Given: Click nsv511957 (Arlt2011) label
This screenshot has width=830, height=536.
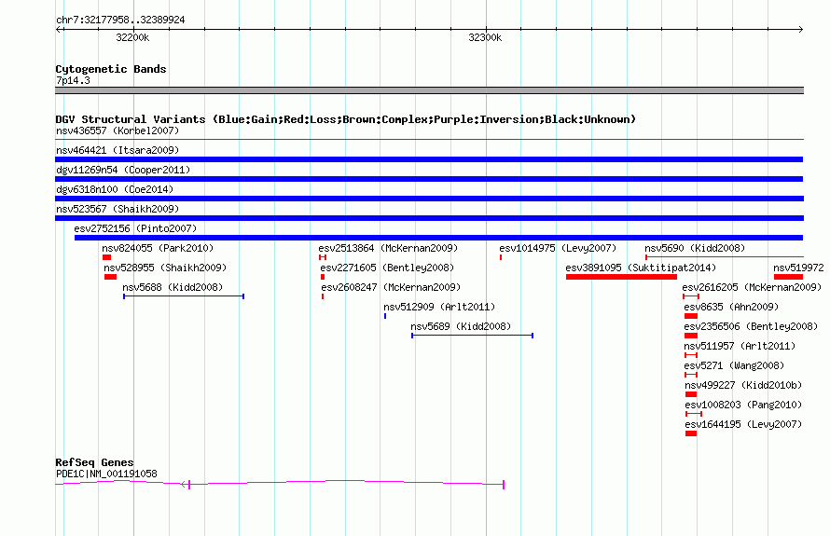Looking at the screenshot, I should tap(740, 346).
